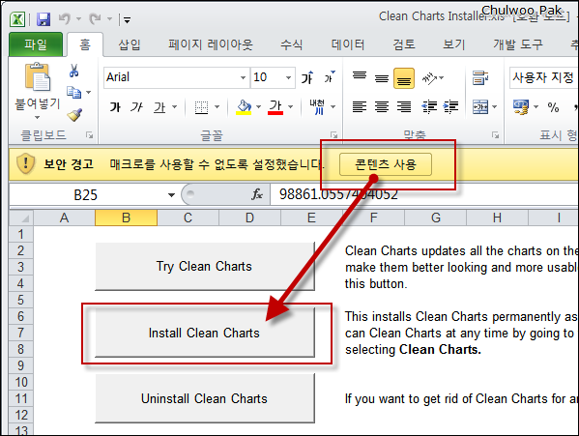The height and width of the screenshot is (436, 579).
Task: Open the 보기 (View) tab
Action: 453,44
